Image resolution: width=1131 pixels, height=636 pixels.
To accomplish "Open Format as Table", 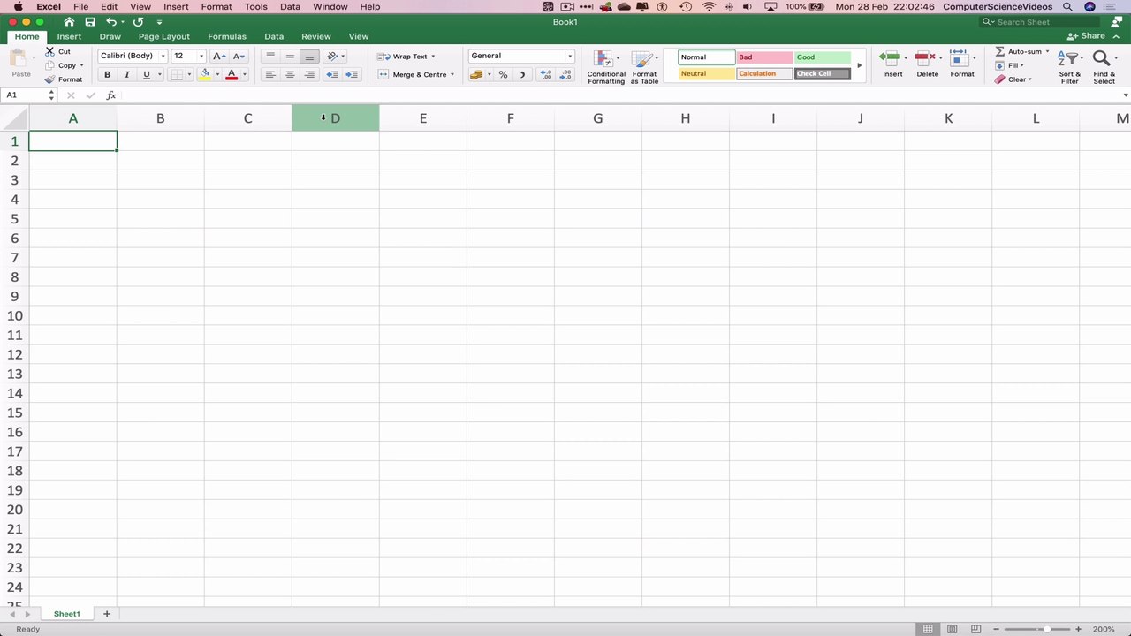I will pyautogui.click(x=644, y=67).
